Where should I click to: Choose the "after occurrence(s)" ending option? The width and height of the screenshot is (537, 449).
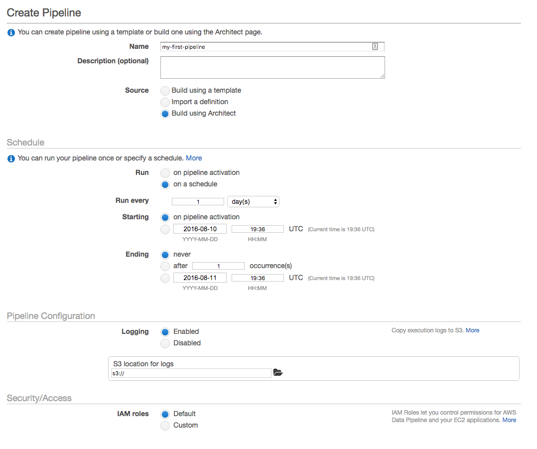pyautogui.click(x=165, y=266)
